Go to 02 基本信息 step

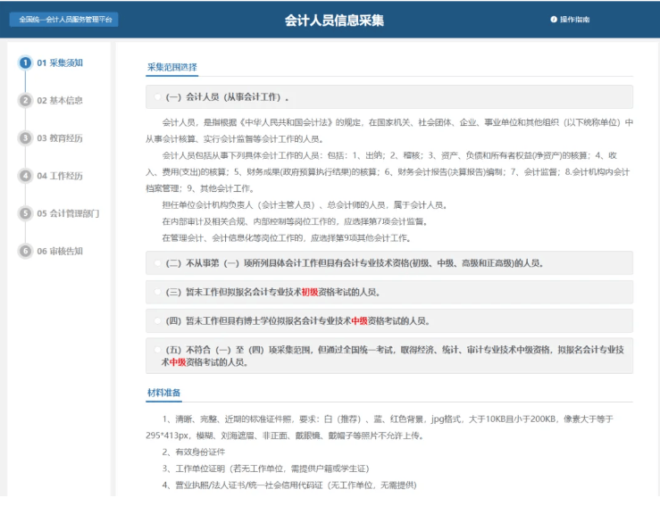pyautogui.click(x=60, y=100)
